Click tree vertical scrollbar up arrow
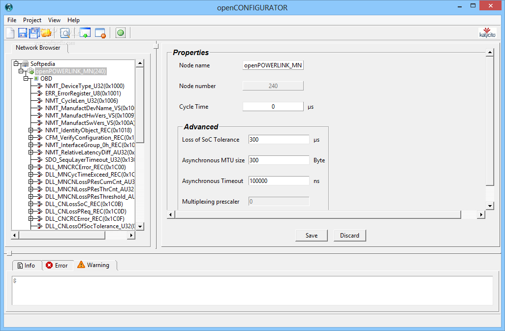The image size is (505, 331). coord(140,63)
